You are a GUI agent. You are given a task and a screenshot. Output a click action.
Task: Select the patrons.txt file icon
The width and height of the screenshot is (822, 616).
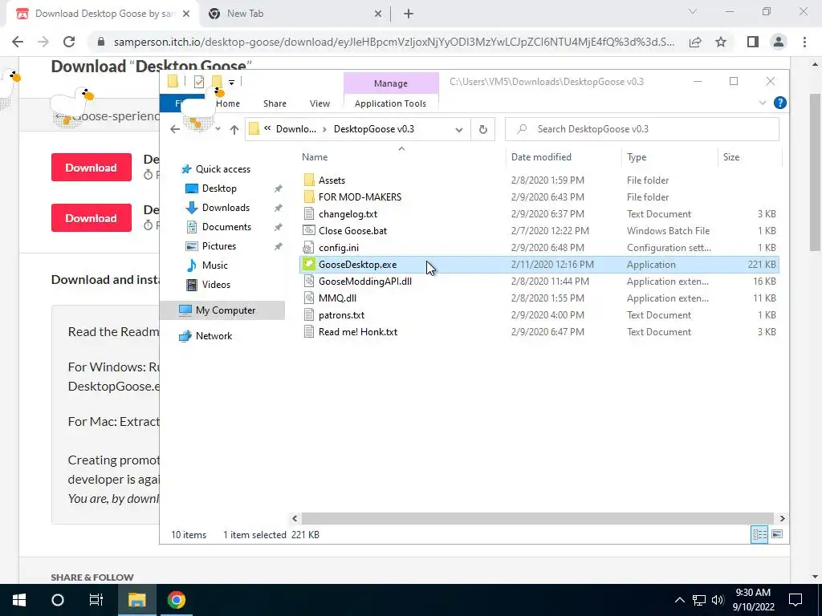pos(309,314)
